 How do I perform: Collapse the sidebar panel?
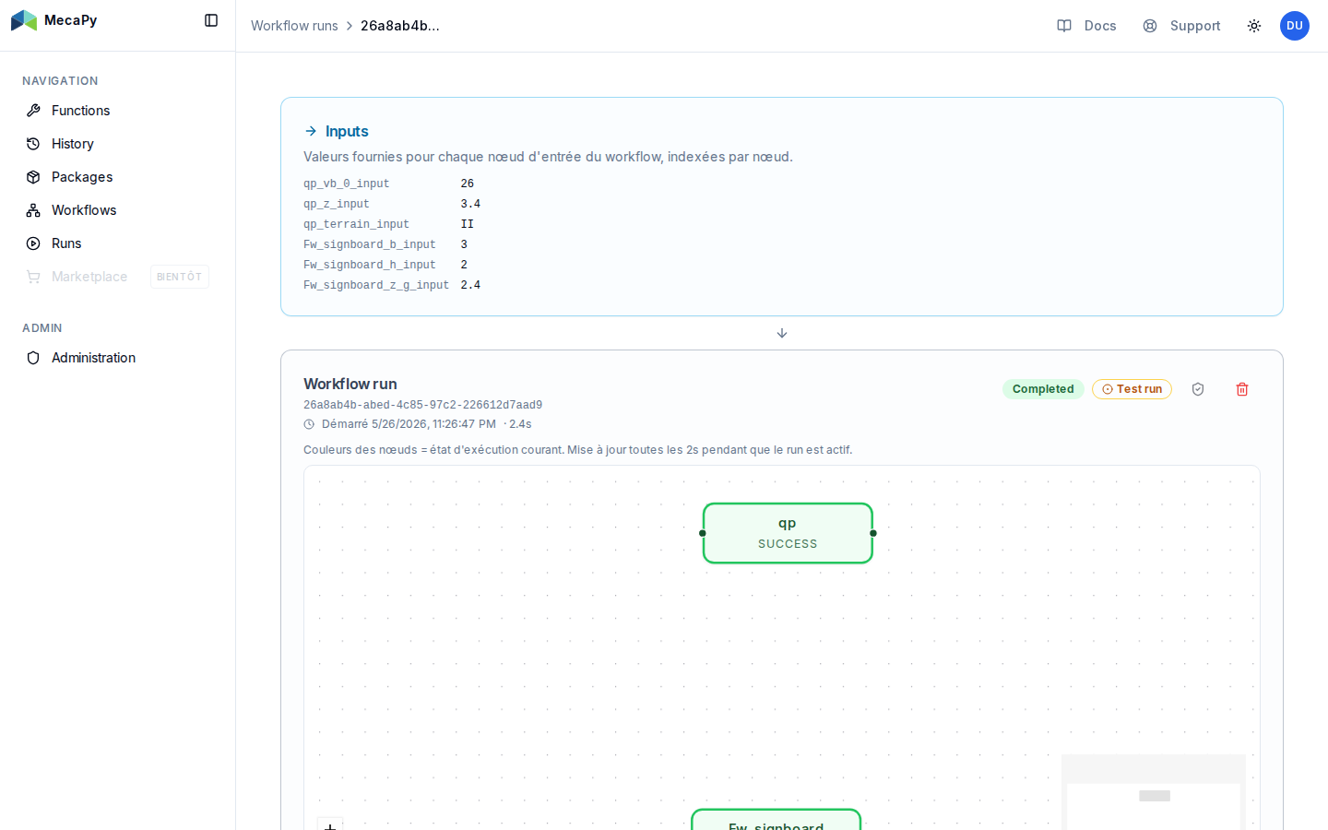[211, 20]
